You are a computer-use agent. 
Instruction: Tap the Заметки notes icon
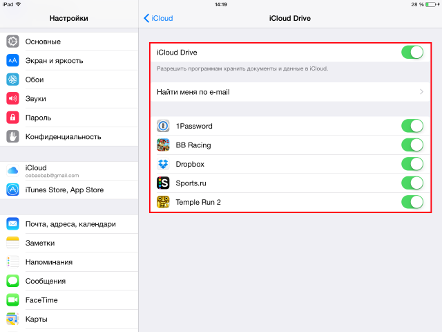pos(12,243)
